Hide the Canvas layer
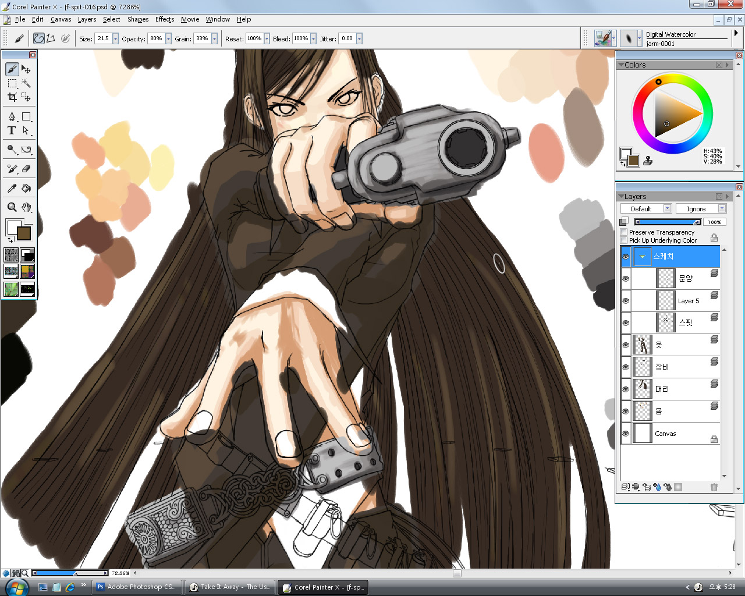 click(x=626, y=434)
